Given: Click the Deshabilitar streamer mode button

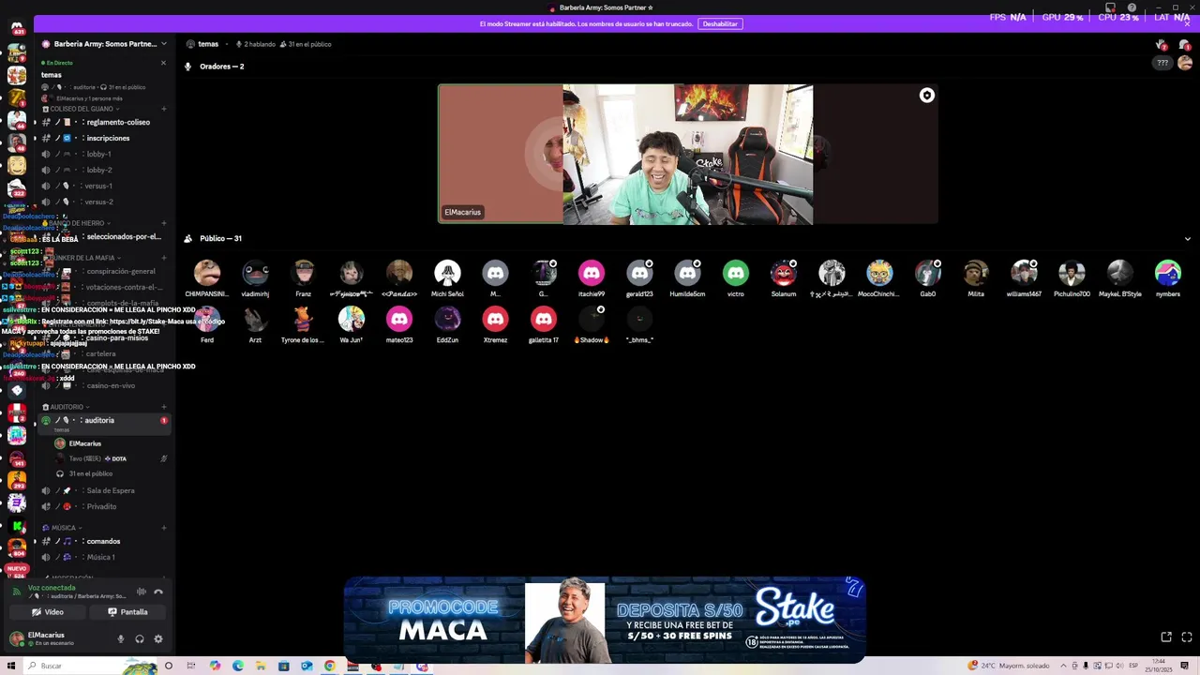Looking at the screenshot, I should pyautogui.click(x=720, y=23).
